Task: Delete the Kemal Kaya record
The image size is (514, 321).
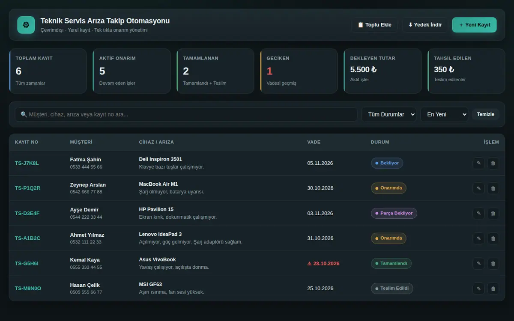Action: point(493,264)
